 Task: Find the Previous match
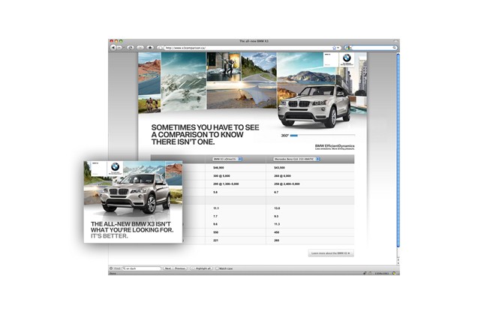click(x=180, y=268)
